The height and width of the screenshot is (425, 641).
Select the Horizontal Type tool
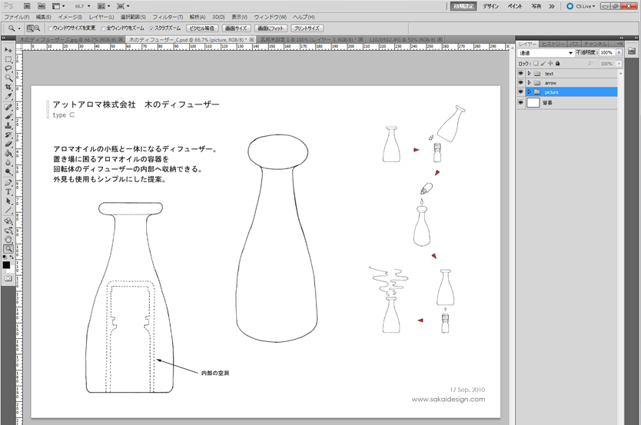[x=8, y=191]
